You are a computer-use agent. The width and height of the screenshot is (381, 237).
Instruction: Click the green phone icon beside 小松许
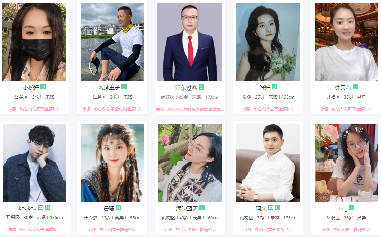point(43,87)
